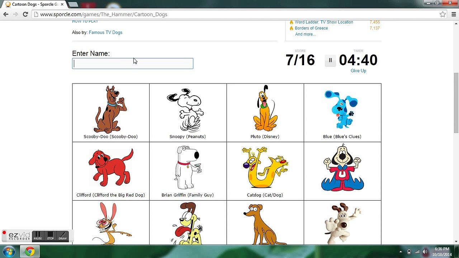Screen dimensions: 459x258
Task: Click the Pluto picture
Action: tap(265, 108)
